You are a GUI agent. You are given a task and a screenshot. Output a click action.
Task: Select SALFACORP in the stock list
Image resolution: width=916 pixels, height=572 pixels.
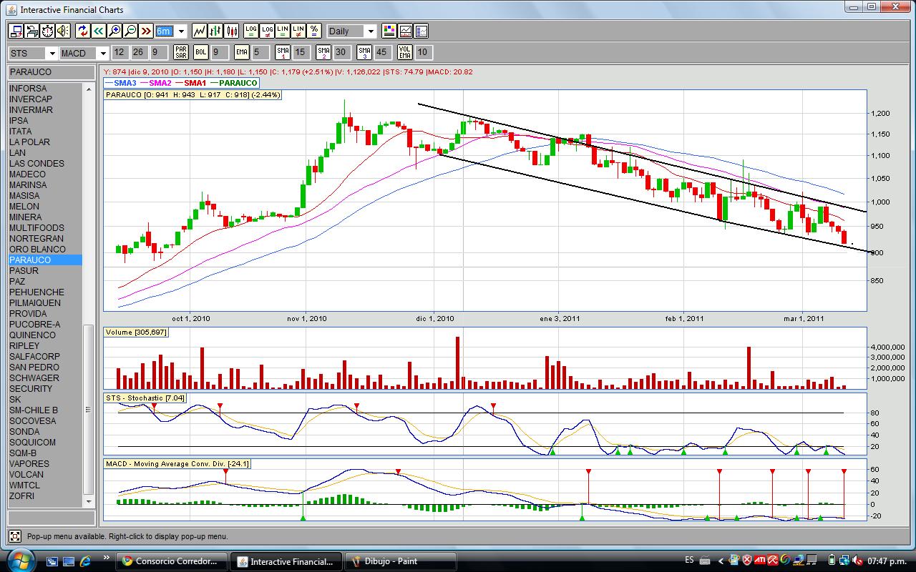click(45, 357)
